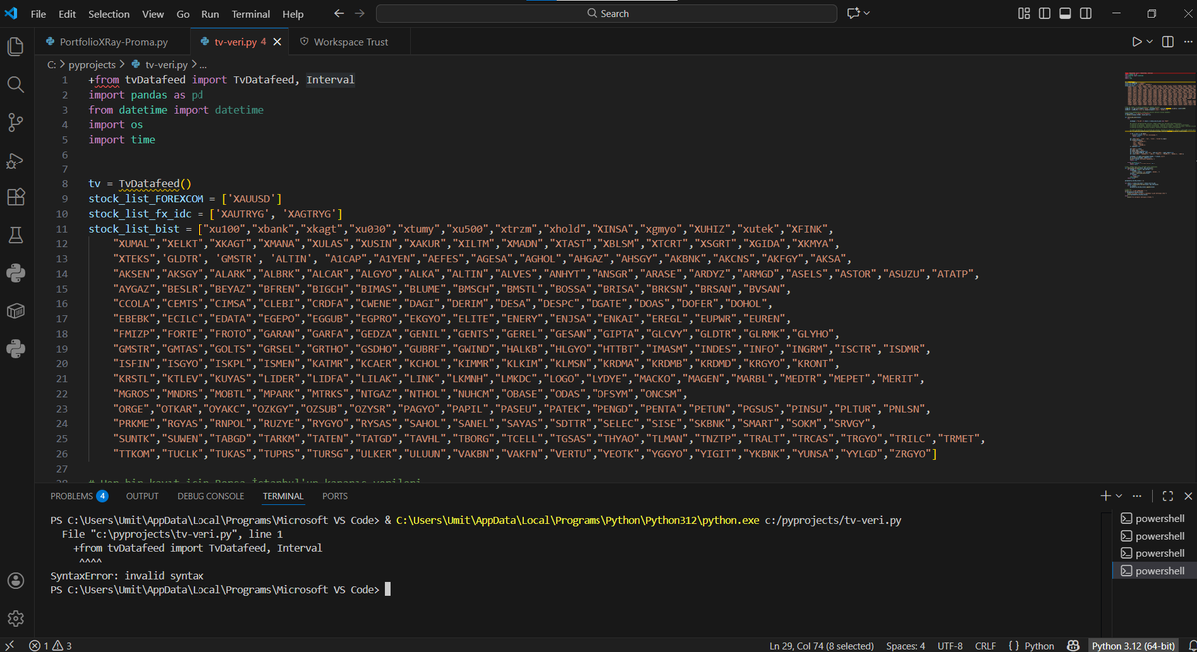Run the Python file with the play button
The height and width of the screenshot is (652, 1197).
tap(1136, 42)
